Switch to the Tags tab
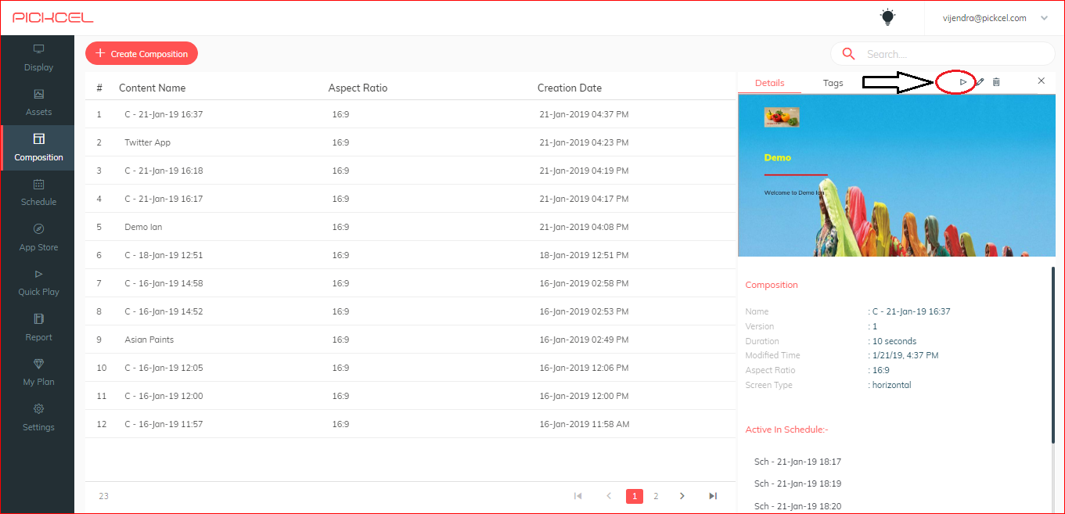Image resolution: width=1065 pixels, height=514 pixels. pos(833,83)
